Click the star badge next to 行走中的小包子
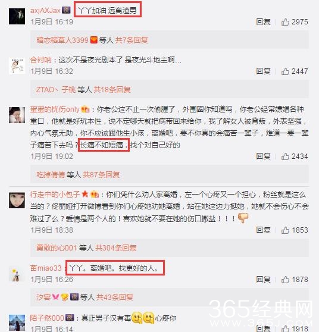Viewport: 319px width, 332px height. pyautogui.click(x=85, y=194)
